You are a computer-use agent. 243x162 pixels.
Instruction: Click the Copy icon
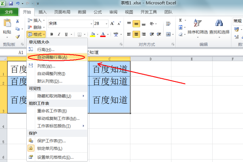click(x=17, y=29)
